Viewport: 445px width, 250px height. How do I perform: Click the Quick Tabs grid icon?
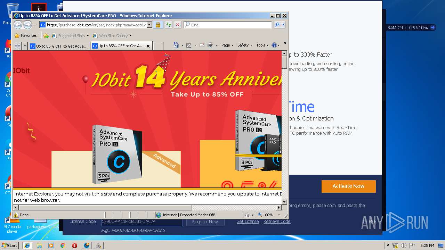[x=17, y=46]
